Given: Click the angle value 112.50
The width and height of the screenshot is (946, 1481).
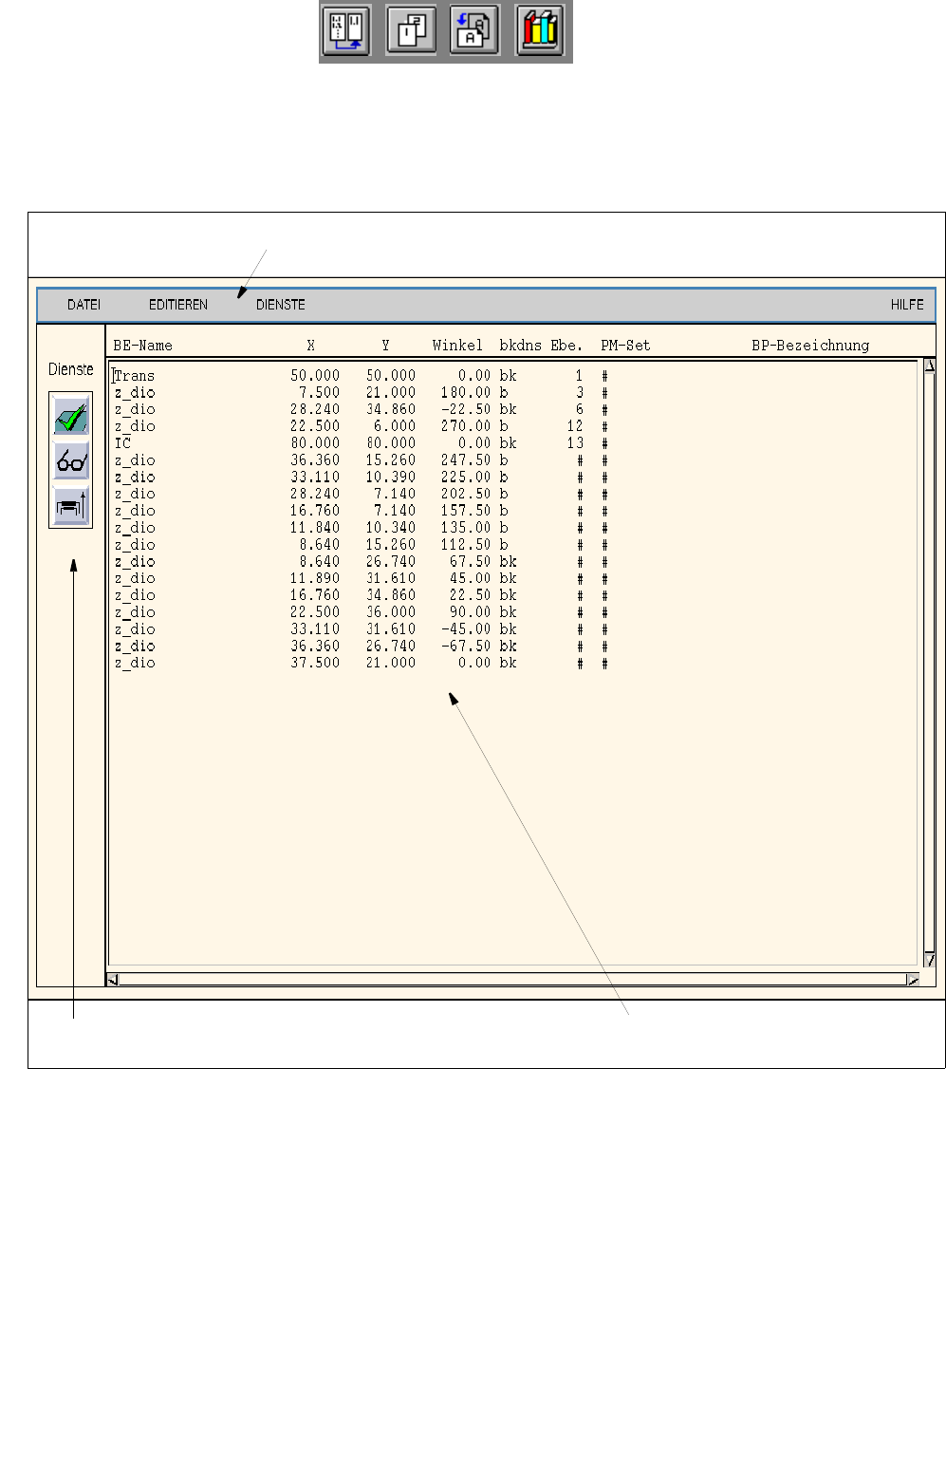Looking at the screenshot, I should tap(466, 545).
